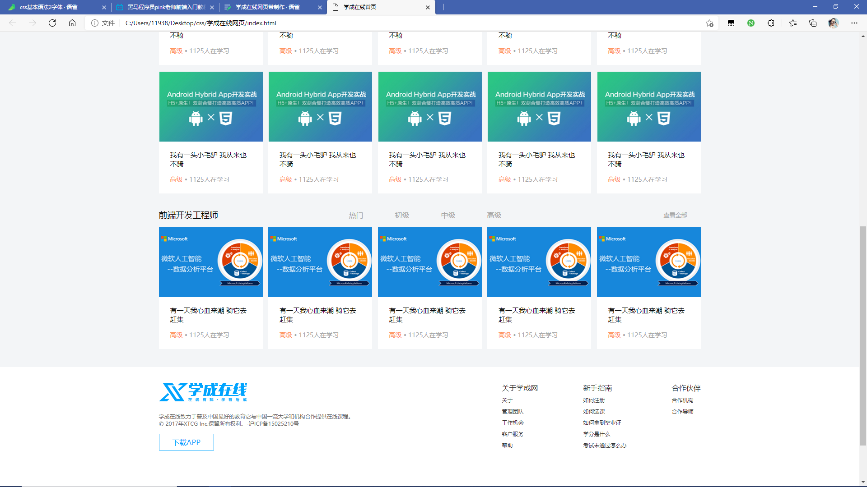Screen dimensions: 867x487
Task: Close the 黑马程序员pink老师 tab
Action: 212,7
